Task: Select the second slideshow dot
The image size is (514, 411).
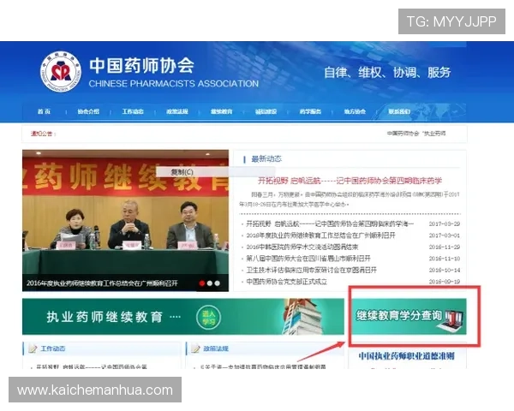Action: point(210,283)
